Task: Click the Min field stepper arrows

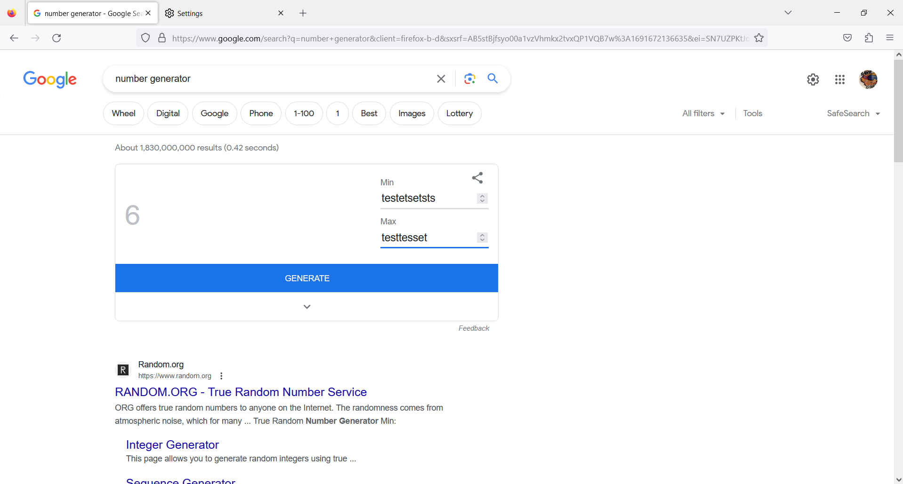Action: (482, 198)
